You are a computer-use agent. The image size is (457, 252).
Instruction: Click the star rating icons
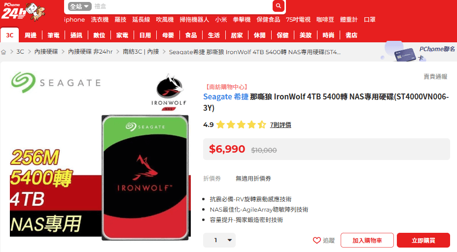tap(241, 125)
